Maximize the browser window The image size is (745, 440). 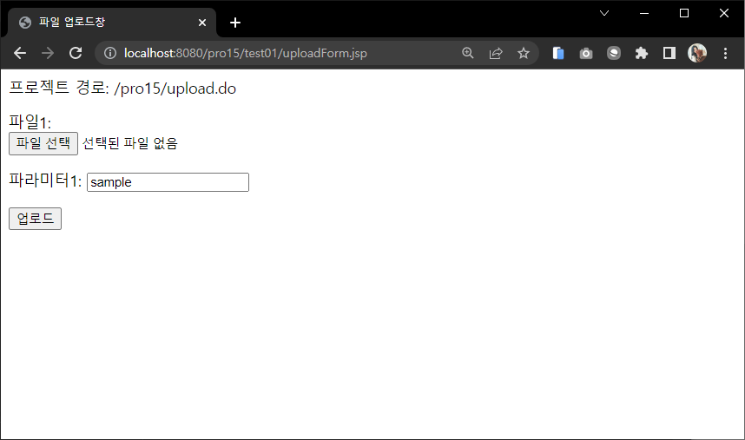[684, 13]
